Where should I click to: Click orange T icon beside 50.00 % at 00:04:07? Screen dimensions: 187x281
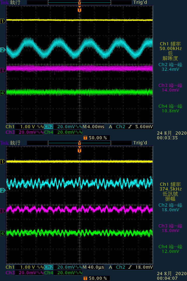[85, 278]
